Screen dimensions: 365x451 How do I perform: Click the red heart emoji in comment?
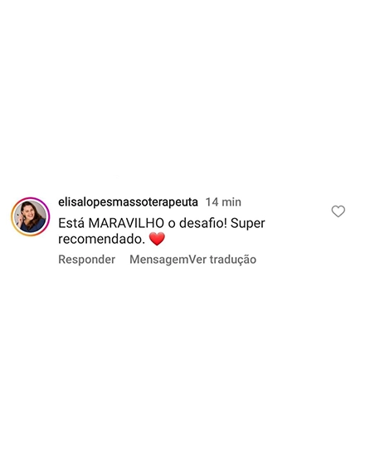[x=157, y=239]
